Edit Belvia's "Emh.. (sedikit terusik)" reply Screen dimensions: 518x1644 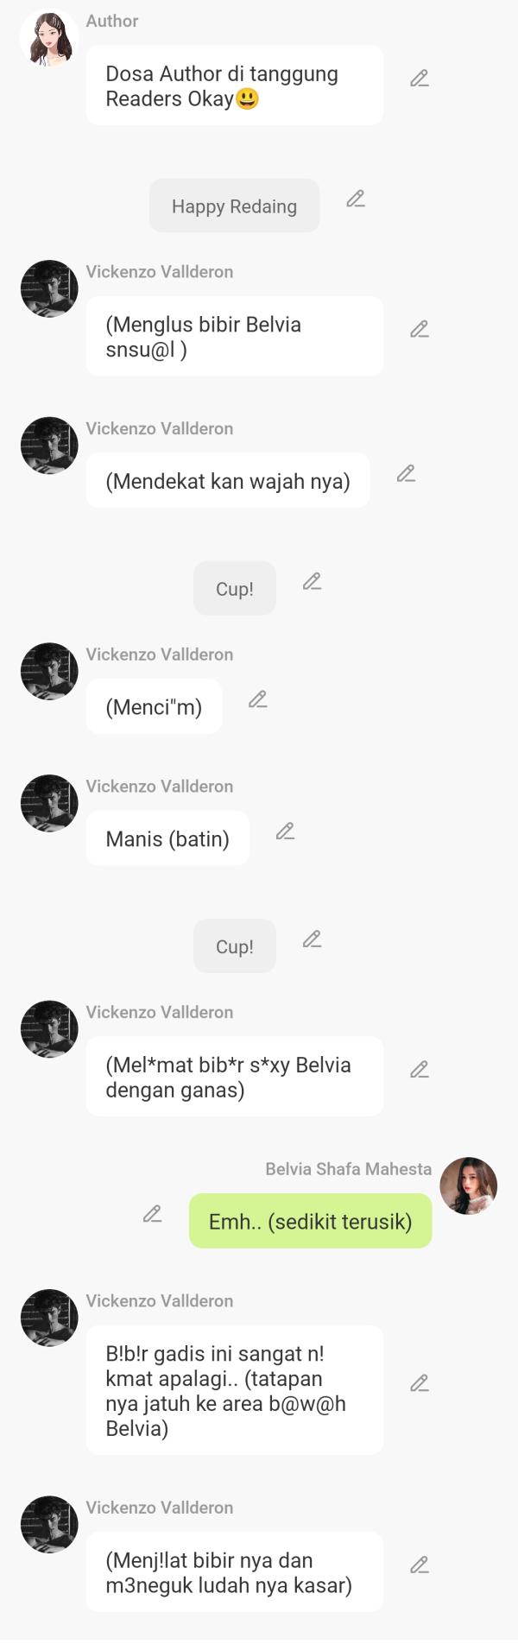[x=152, y=1214]
